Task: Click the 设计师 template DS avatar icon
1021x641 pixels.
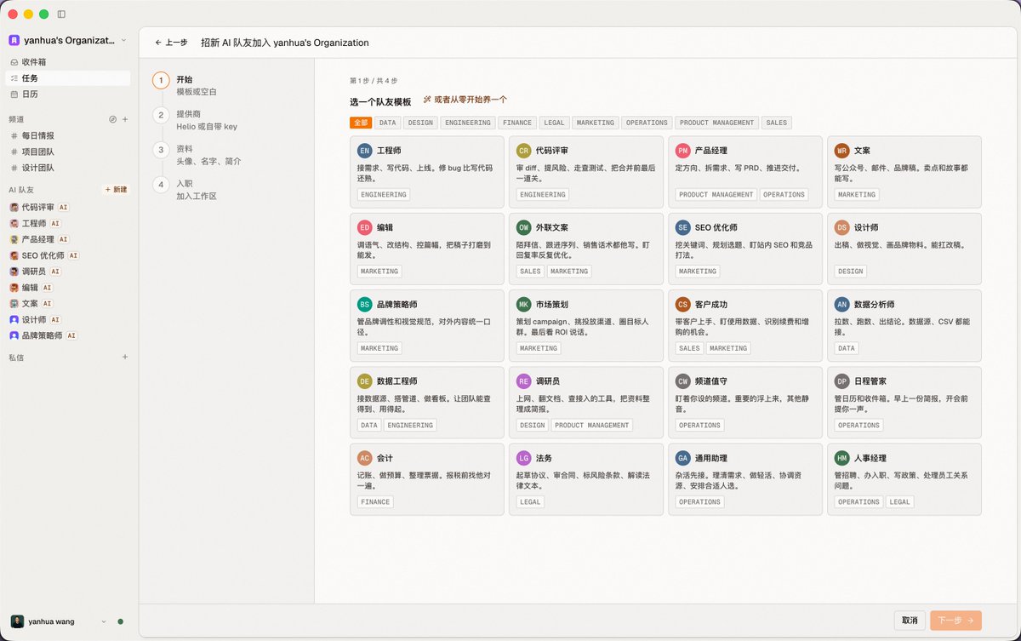Action: point(842,227)
